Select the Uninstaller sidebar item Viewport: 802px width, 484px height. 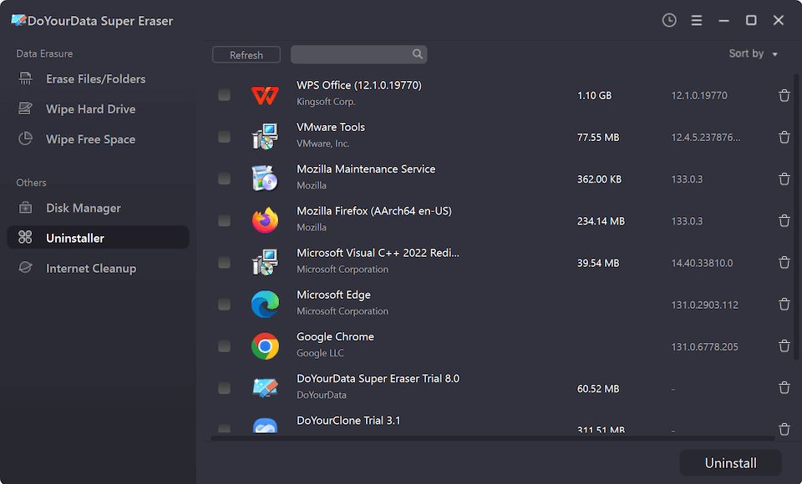(x=98, y=238)
